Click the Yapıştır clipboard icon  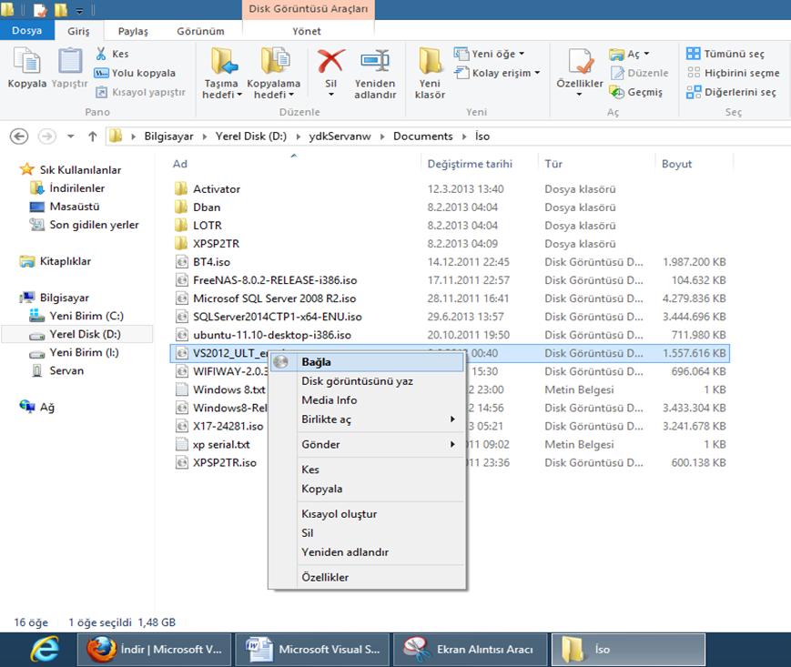pyautogui.click(x=69, y=62)
